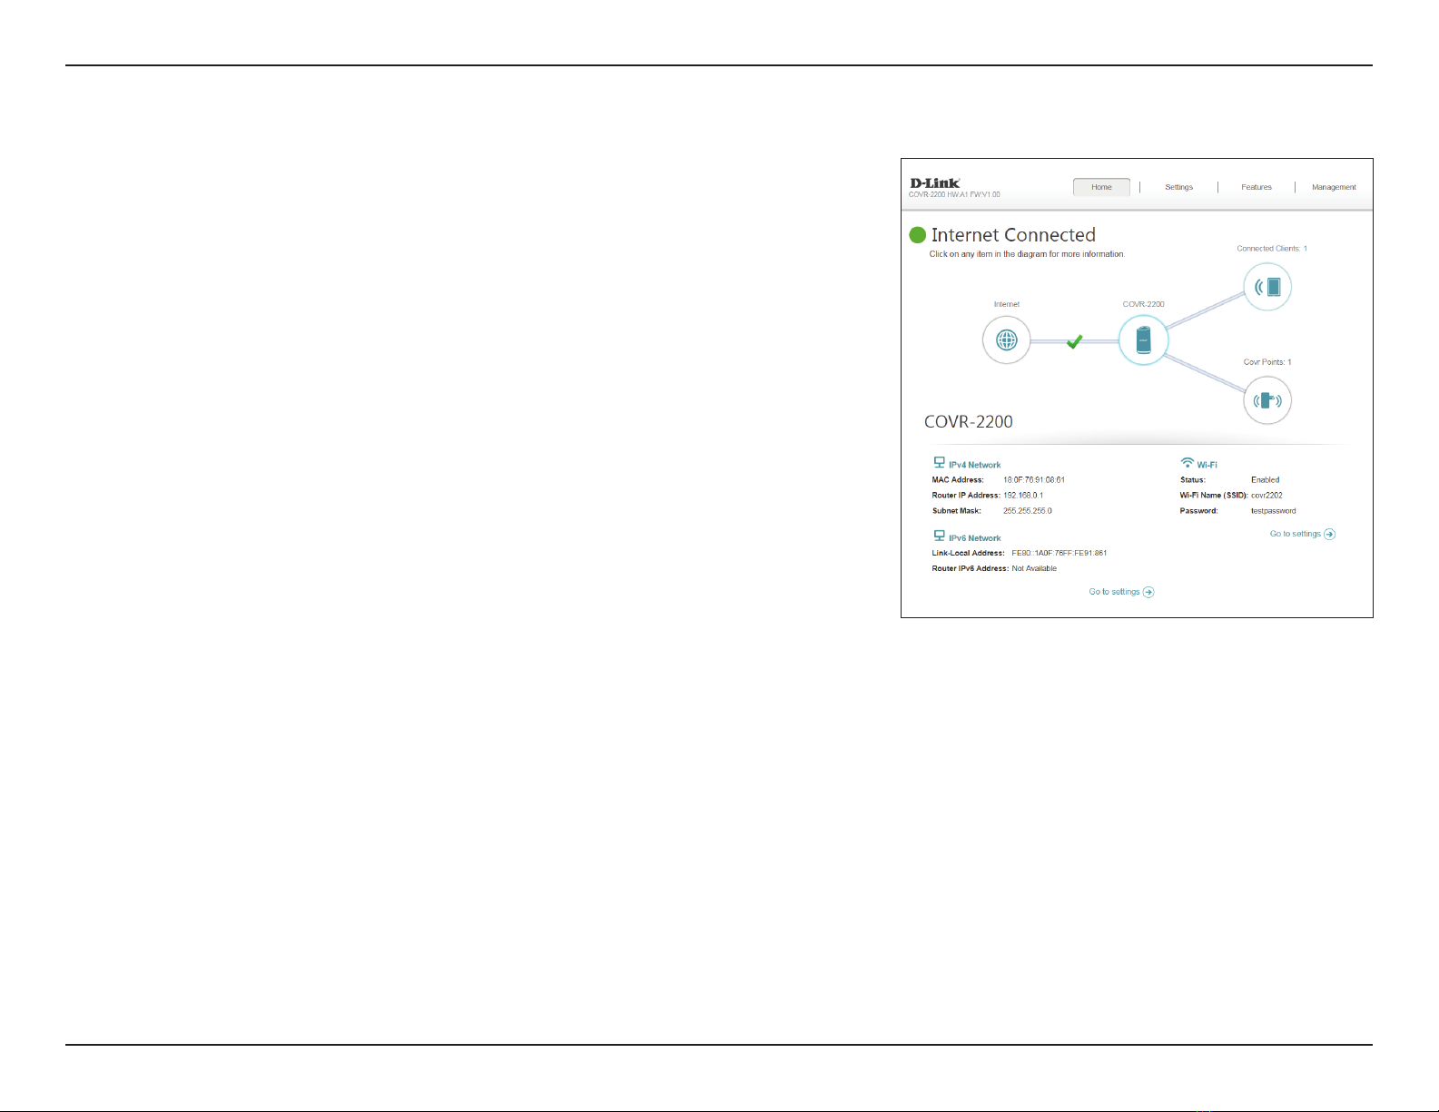
Task: Click the COVR-2200 HW:A1 FW:V1.00 version text
Action: [x=954, y=194]
